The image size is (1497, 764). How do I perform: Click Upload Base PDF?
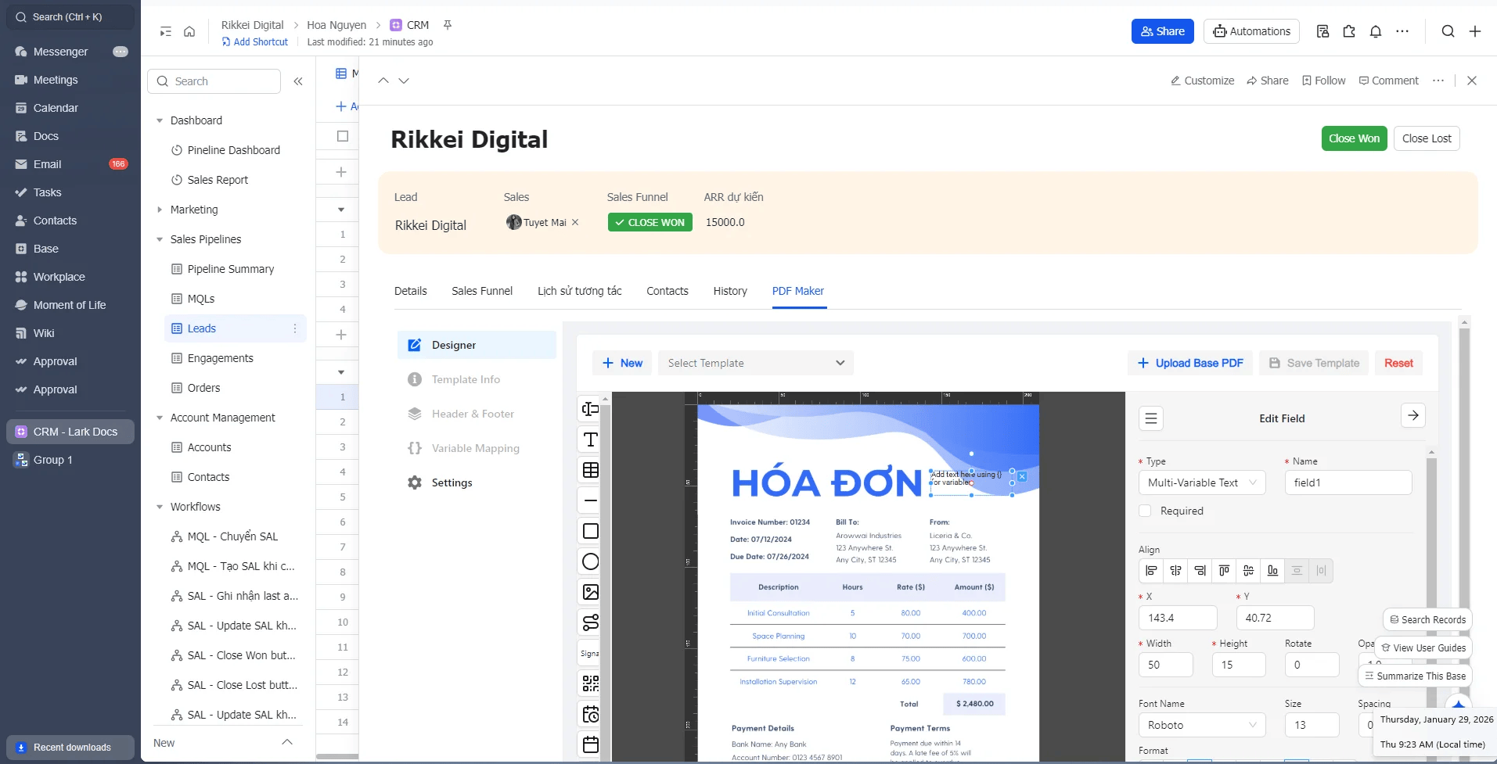[x=1190, y=363]
